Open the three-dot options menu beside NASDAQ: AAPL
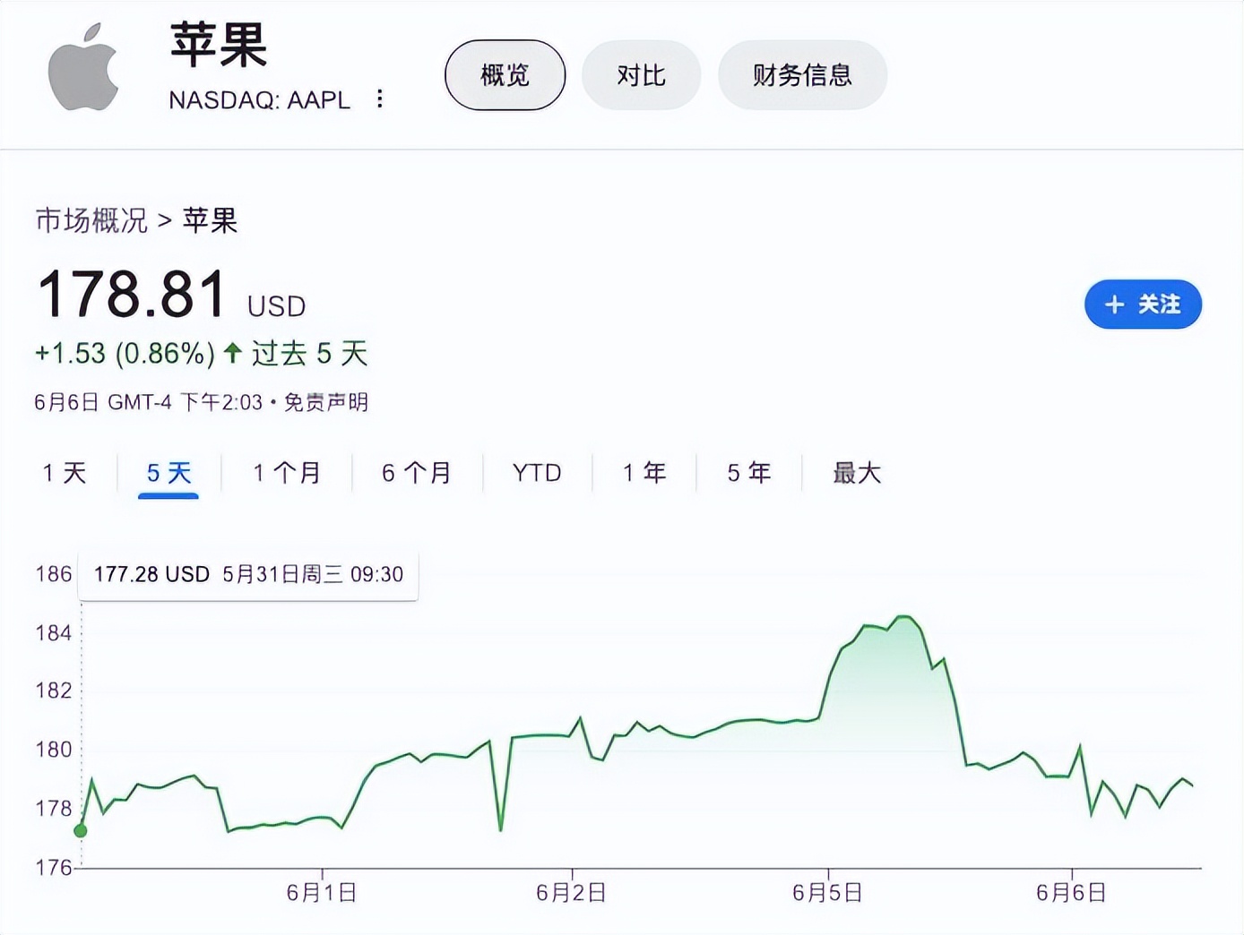The image size is (1244, 935). point(380,99)
